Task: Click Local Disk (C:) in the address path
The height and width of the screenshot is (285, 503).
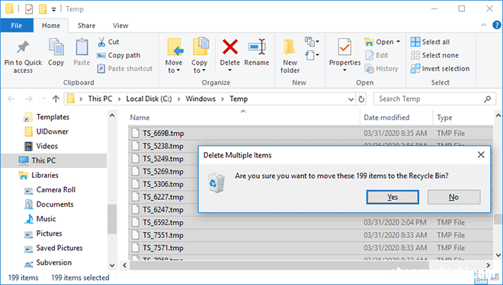Action: click(x=149, y=99)
